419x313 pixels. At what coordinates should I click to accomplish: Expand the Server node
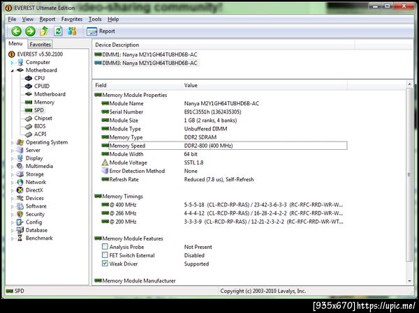12,151
